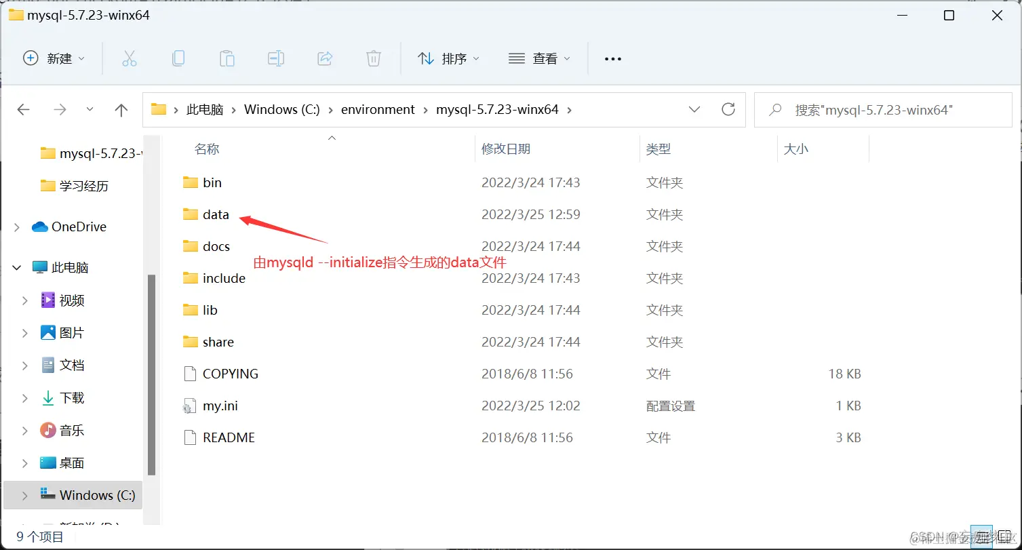Go back with the left arrow
Screen dimensions: 1022x550
point(24,109)
